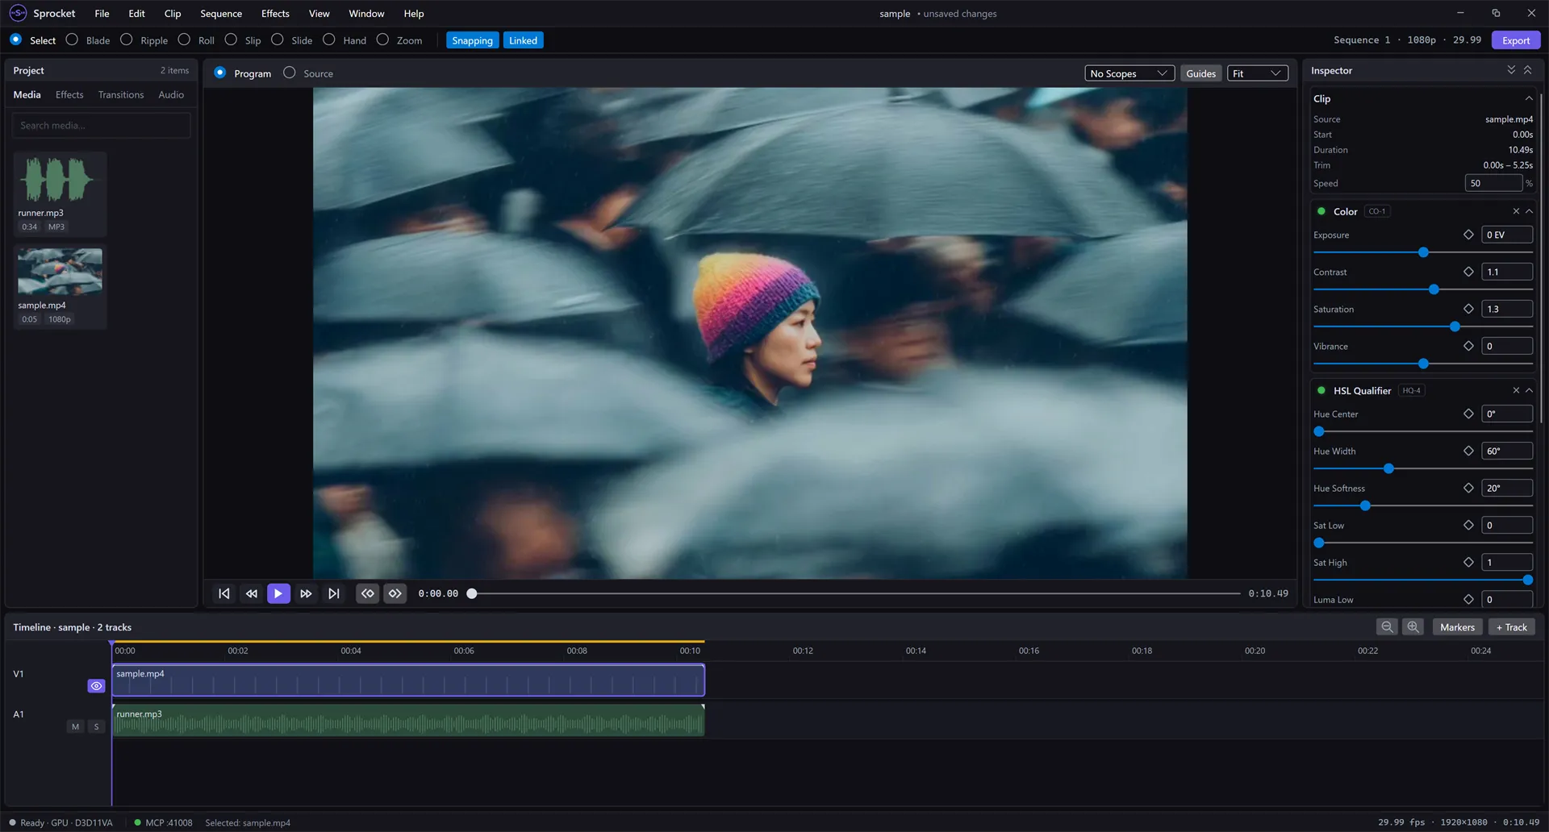The height and width of the screenshot is (832, 1549).
Task: Open the File menu
Action: (102, 14)
